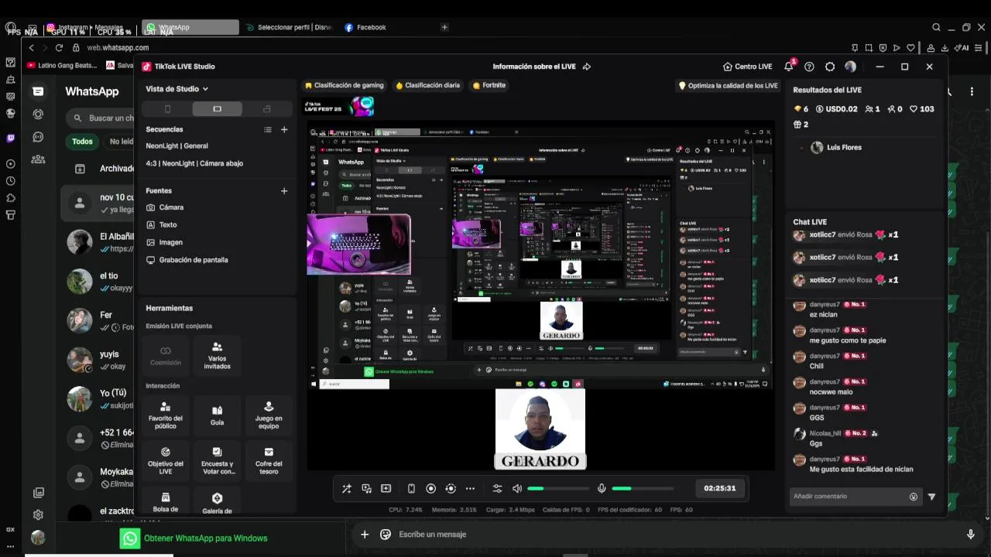Select landscape layout icon
Image resolution: width=991 pixels, height=557 pixels.
coord(217,109)
